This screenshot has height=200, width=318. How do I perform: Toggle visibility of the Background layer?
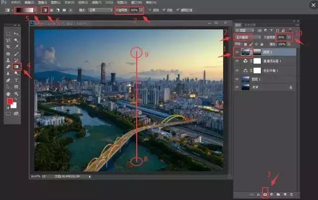point(237,87)
